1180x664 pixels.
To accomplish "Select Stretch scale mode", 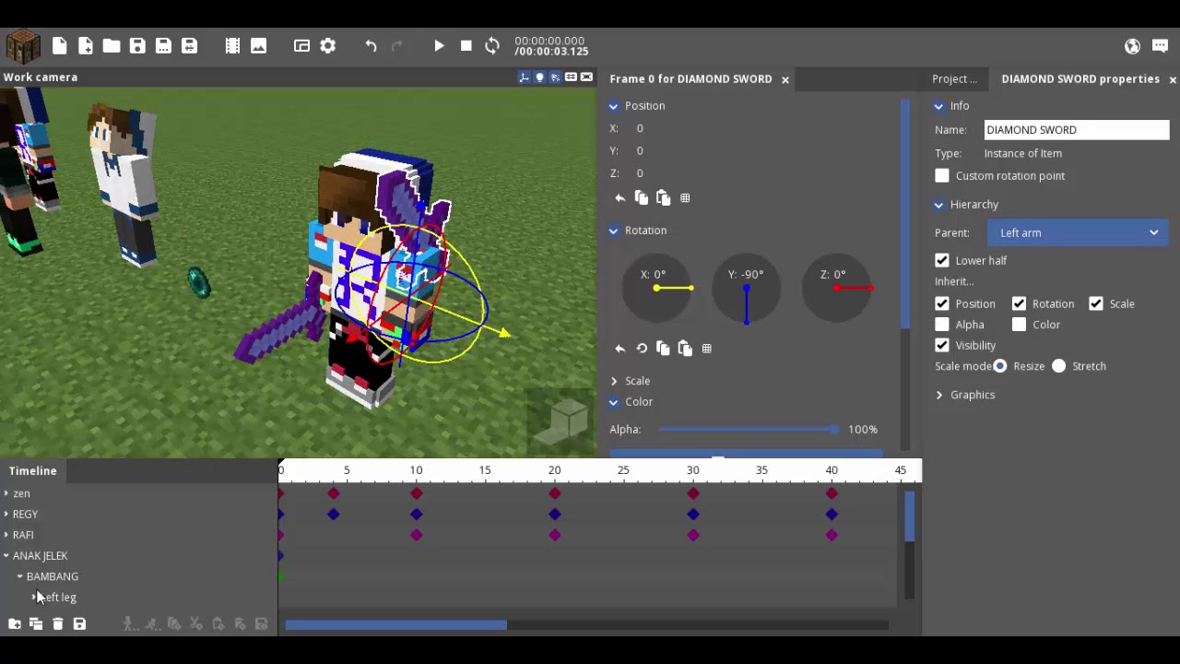I will pos(1059,366).
